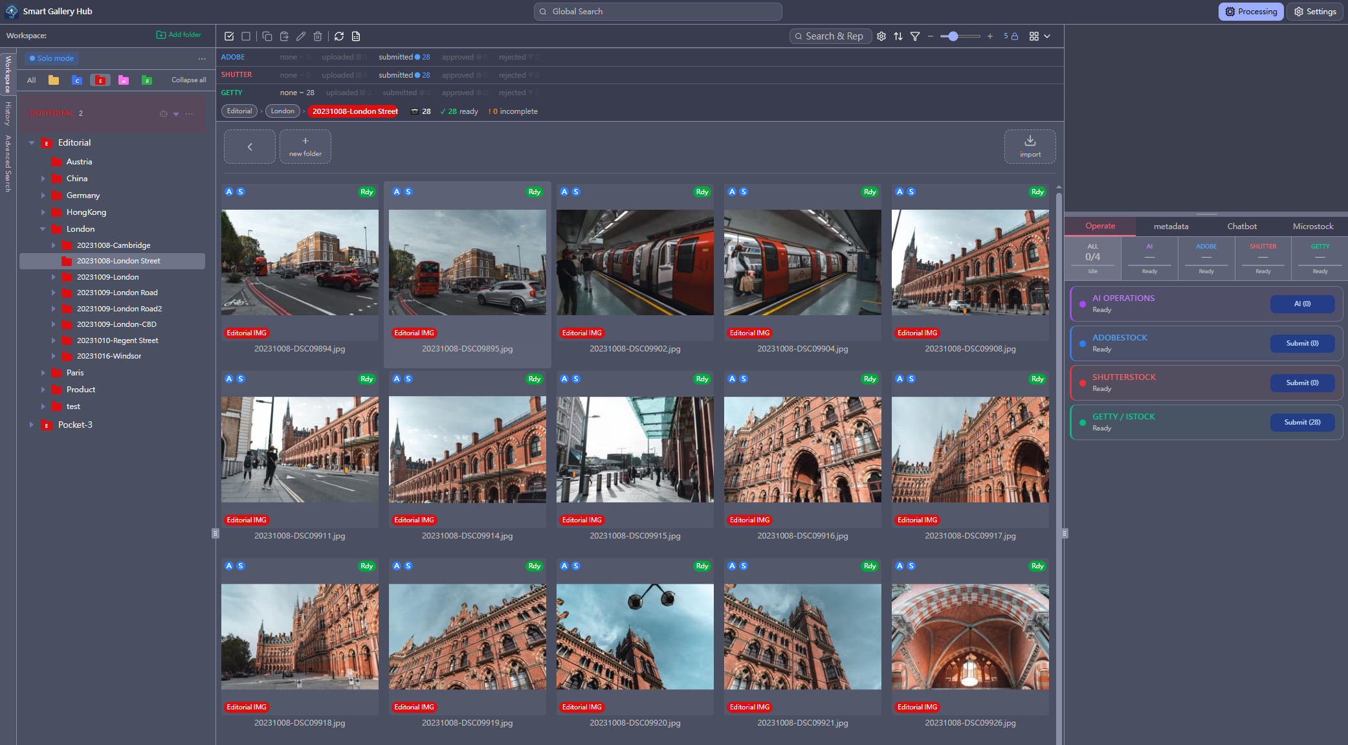The image size is (1348, 745).
Task: Toggle the grid lock next to number 5
Action: (x=1015, y=36)
